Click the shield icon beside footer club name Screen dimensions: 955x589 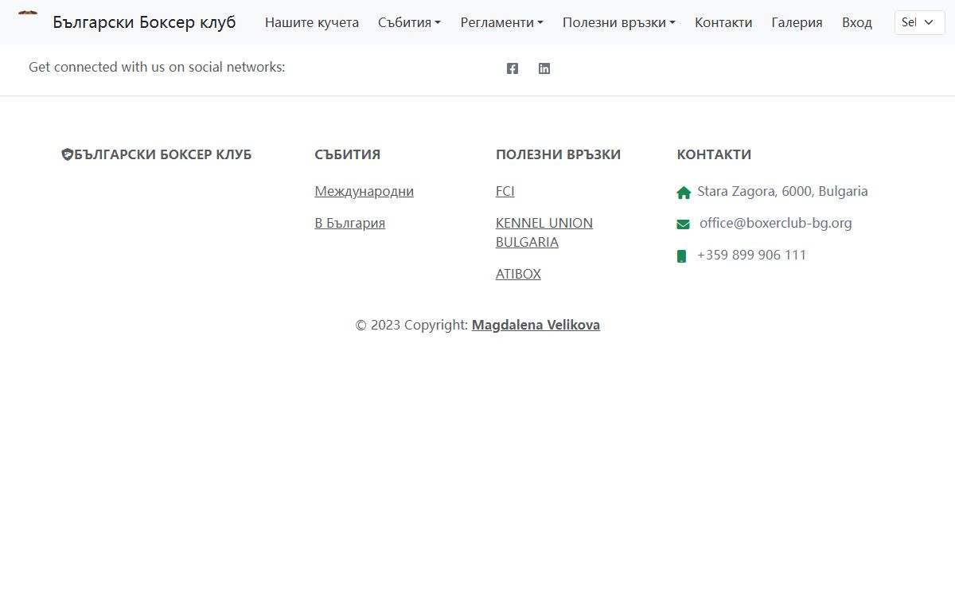pyautogui.click(x=67, y=154)
